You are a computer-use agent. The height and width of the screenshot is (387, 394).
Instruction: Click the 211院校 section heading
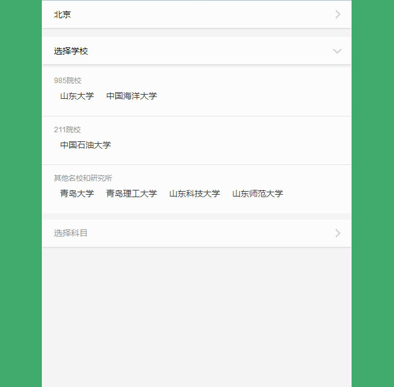coord(67,129)
